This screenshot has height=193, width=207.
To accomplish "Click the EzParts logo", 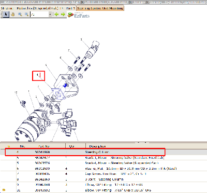I will (x=79, y=15).
